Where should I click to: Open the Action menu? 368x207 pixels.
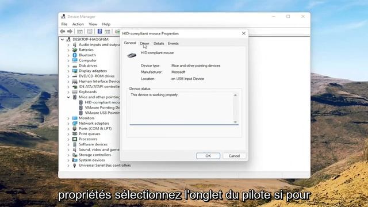78,24
